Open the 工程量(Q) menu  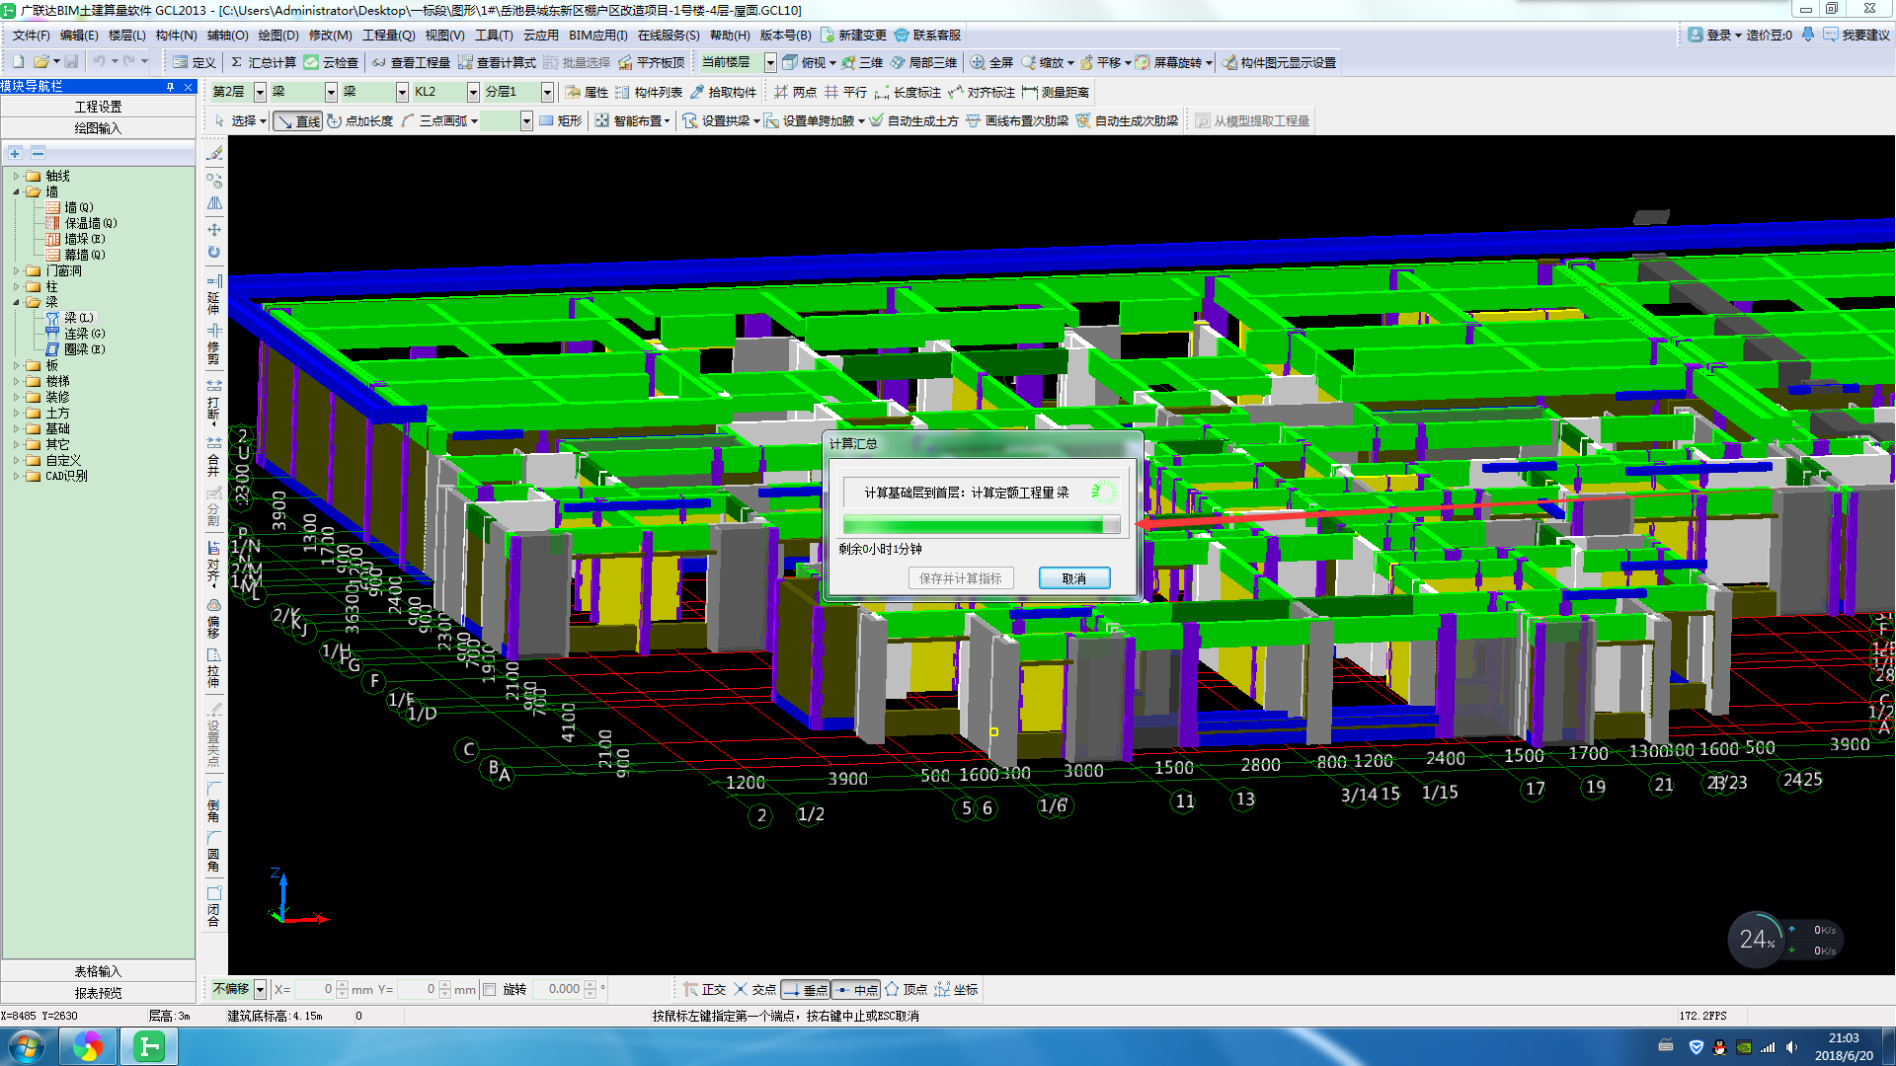[388, 35]
